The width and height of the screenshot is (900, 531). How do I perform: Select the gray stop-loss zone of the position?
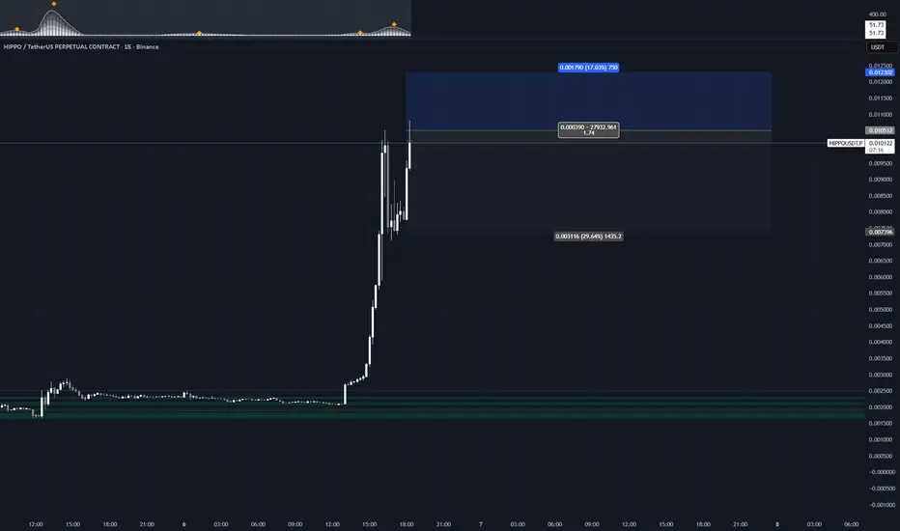tap(588, 181)
